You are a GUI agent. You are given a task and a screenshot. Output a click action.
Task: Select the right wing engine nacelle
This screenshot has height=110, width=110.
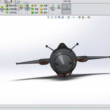point(83,60)
